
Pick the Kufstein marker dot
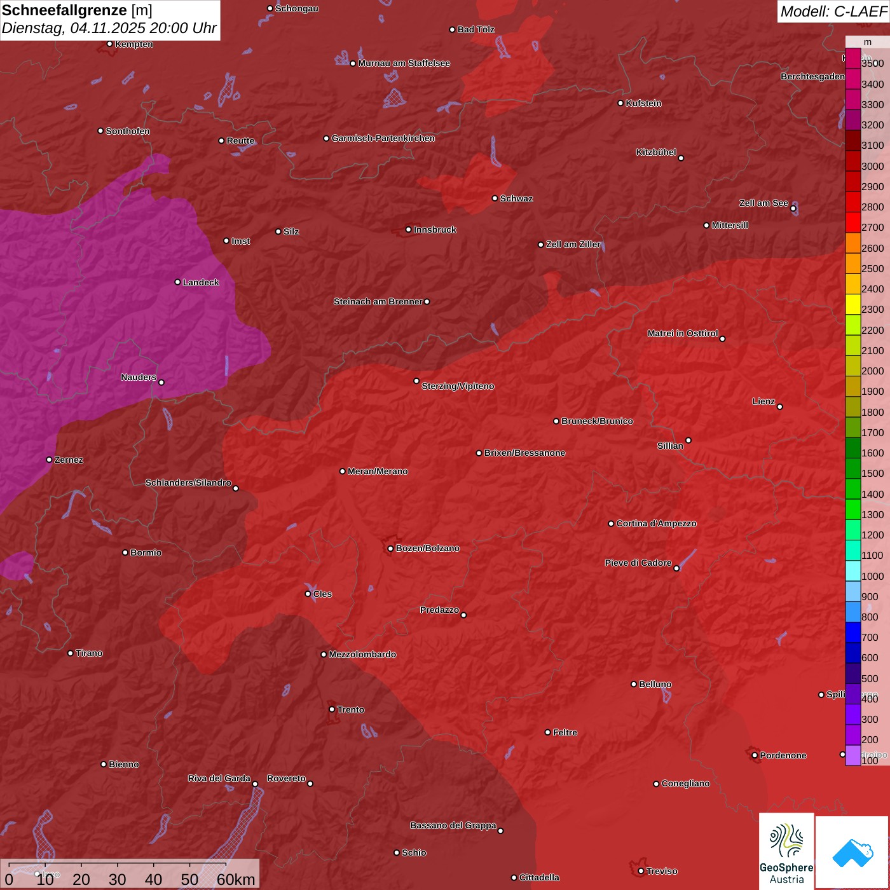(x=621, y=103)
